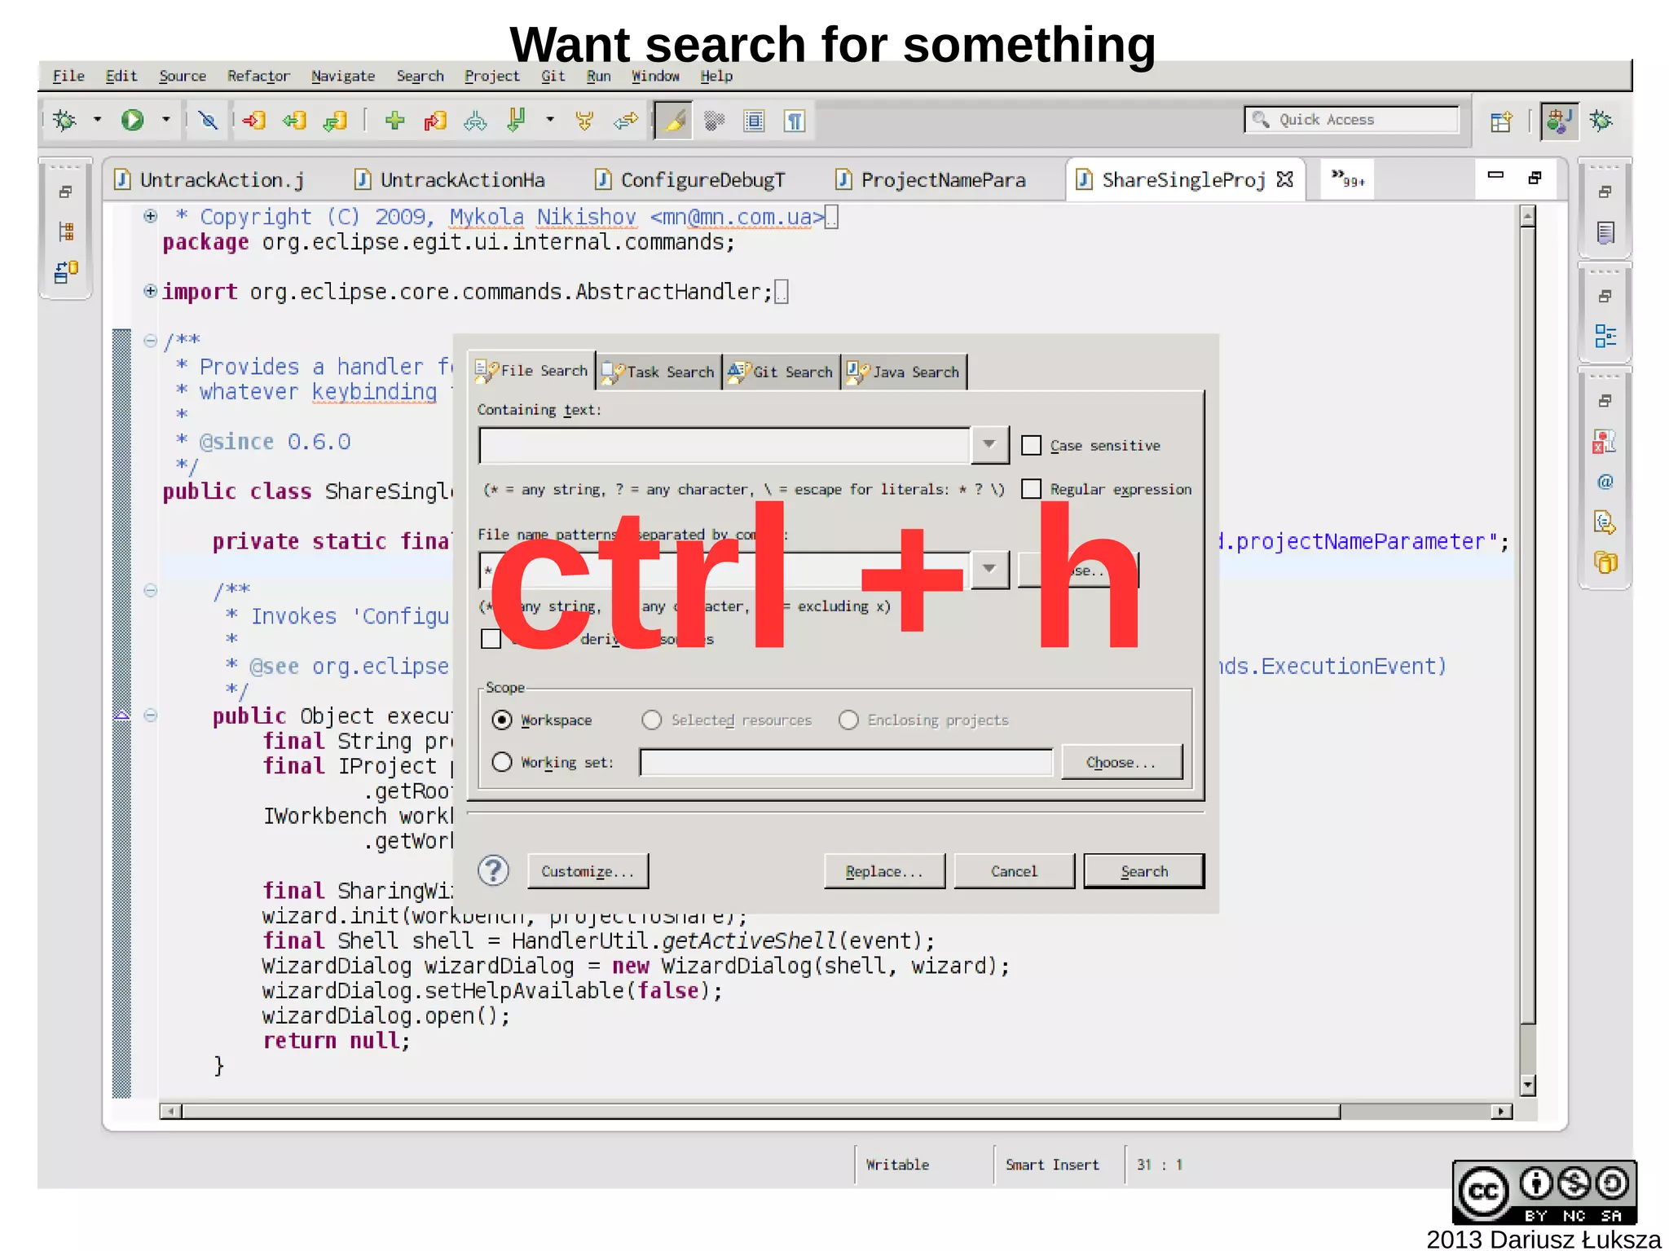Toggle Mark Occurrences highlighter icon
The width and height of the screenshot is (1669, 1251).
(674, 121)
